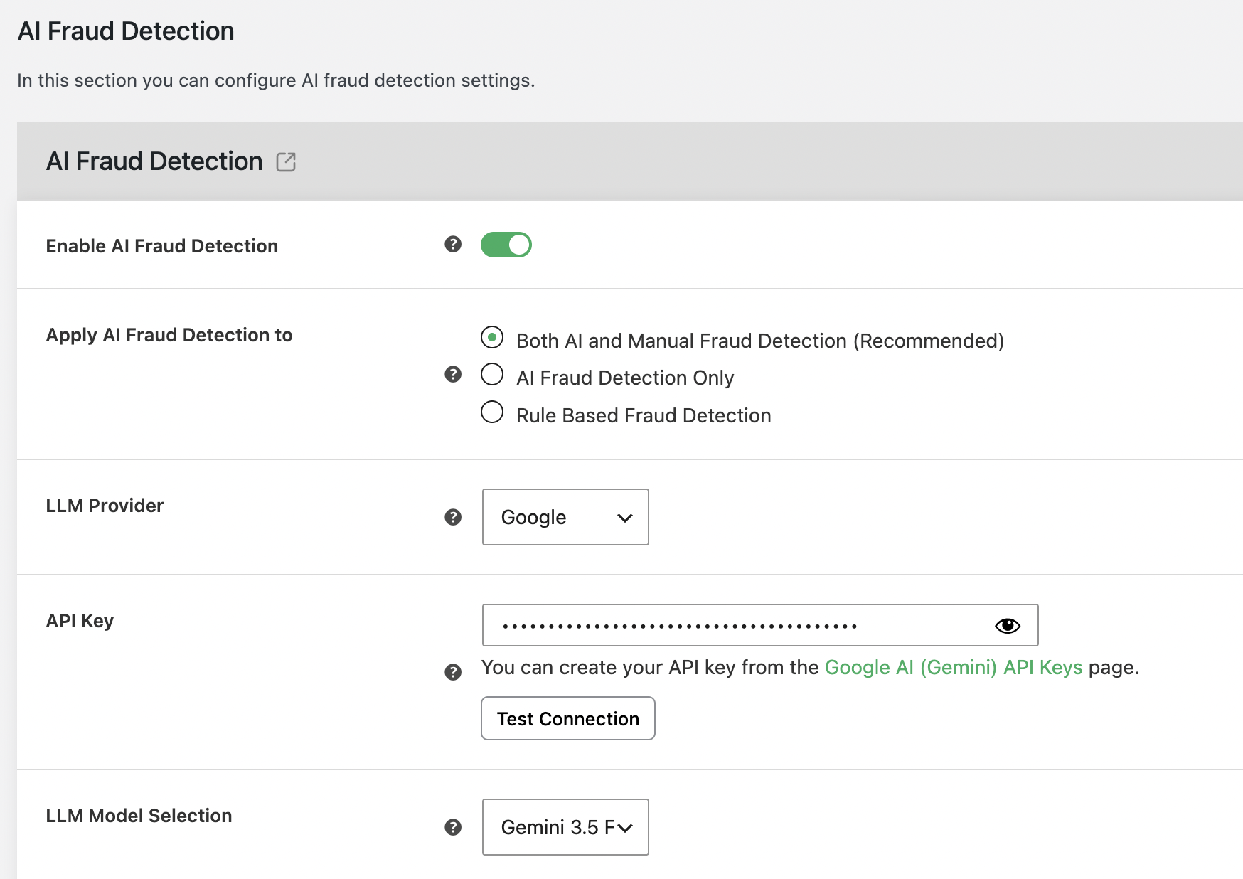Click the AI Fraud Detection section header title
Screen dimensions: 1243x879
click(154, 161)
